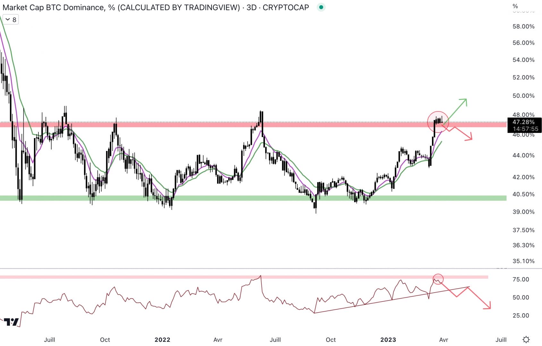This screenshot has height=346, width=542.
Task: Collapse the legend using the chevron beside 8
Action: pyautogui.click(x=8, y=19)
